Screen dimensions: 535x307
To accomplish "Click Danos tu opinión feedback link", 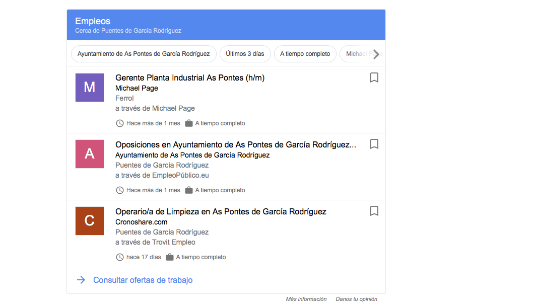I will [x=357, y=299].
